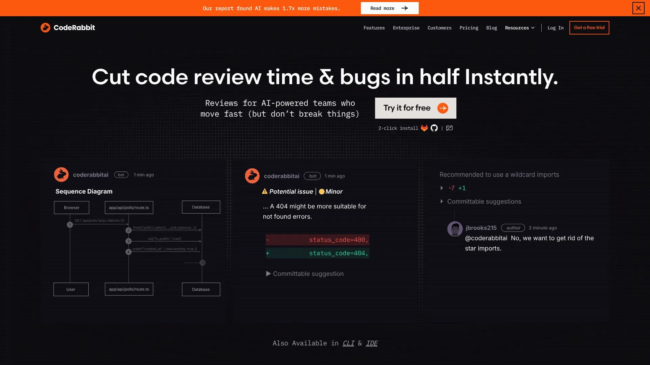This screenshot has width=650, height=365.
Task: Go to the Customers page
Action: 439,28
